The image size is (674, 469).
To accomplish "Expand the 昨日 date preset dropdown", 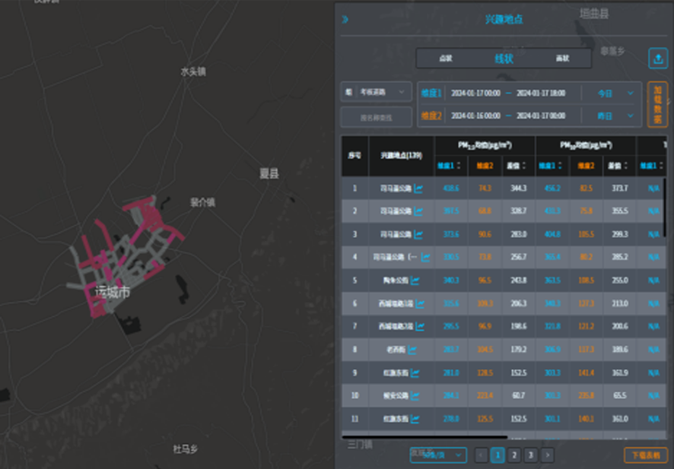I will pyautogui.click(x=613, y=116).
